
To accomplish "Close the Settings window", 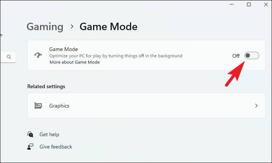I will point(266,4).
